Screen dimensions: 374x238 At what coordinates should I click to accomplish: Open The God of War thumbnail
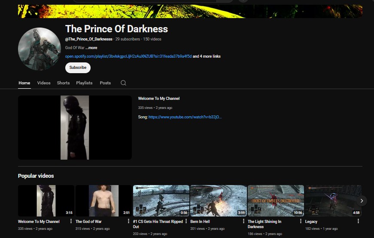coord(103,201)
